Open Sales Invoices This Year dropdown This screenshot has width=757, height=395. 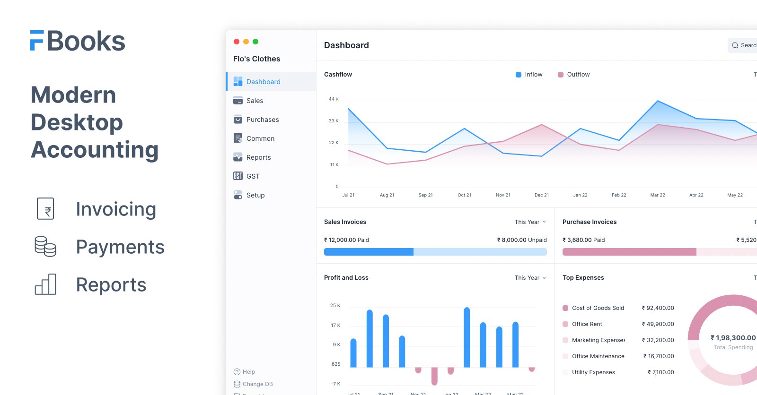tap(530, 222)
